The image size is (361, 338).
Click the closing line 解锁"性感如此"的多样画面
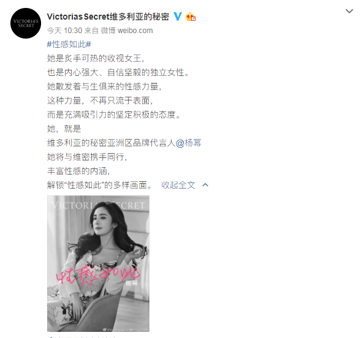(99, 185)
